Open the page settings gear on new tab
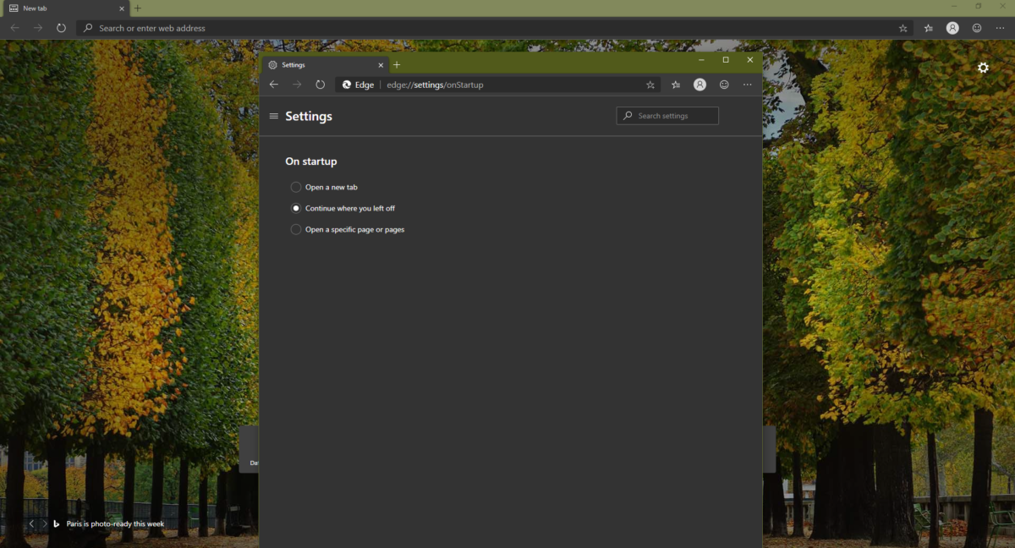Viewport: 1015px width, 548px height. 982,68
